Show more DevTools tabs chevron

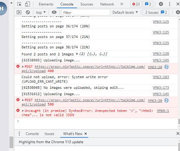(x=122, y=4)
